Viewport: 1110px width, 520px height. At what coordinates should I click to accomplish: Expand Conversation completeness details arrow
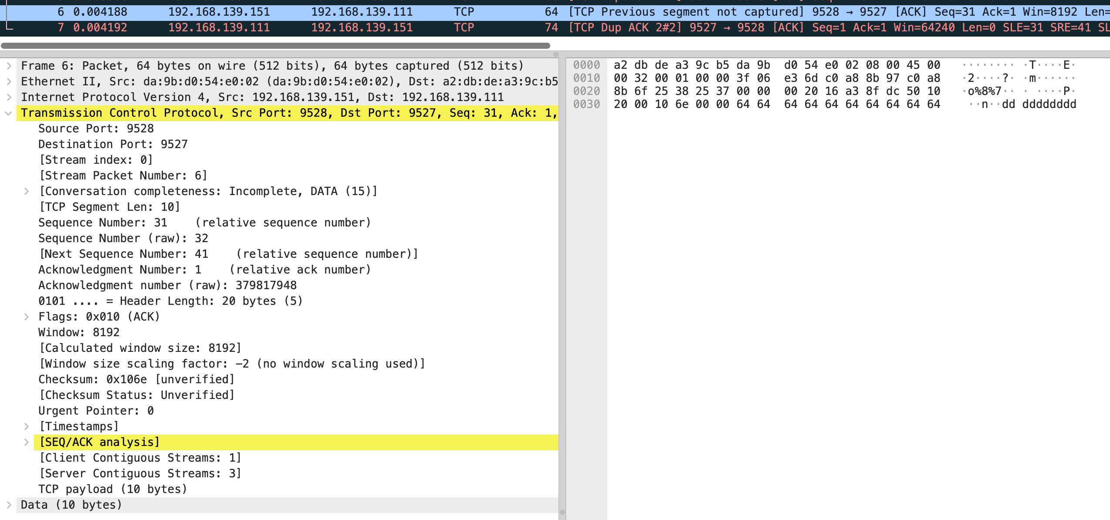pos(27,191)
